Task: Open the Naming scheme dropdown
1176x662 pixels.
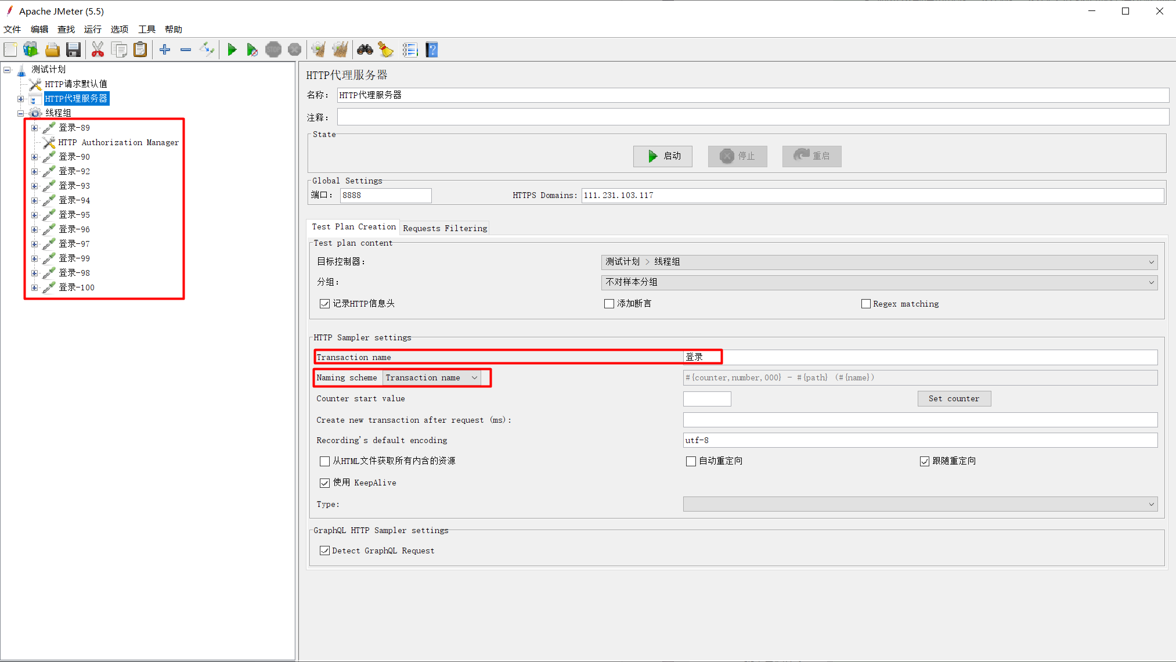Action: click(x=432, y=378)
